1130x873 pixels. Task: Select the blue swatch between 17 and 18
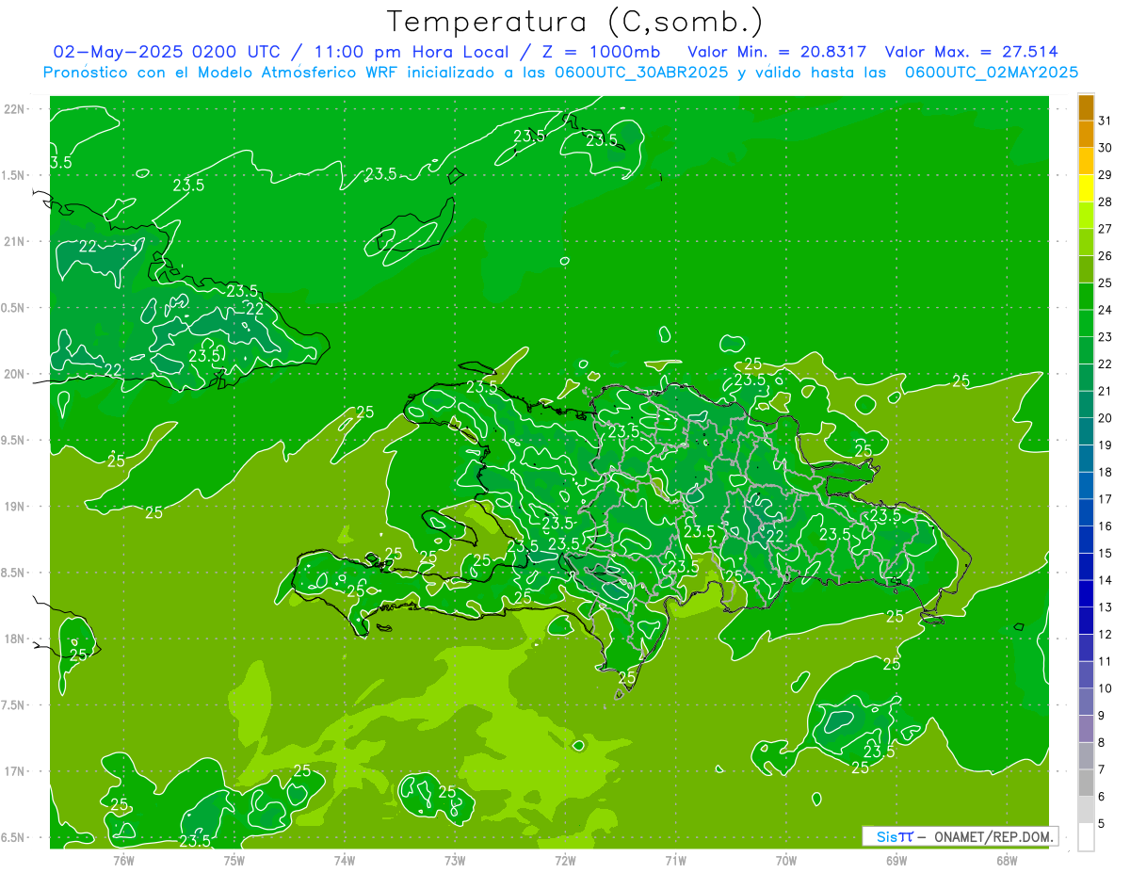coord(1086,486)
